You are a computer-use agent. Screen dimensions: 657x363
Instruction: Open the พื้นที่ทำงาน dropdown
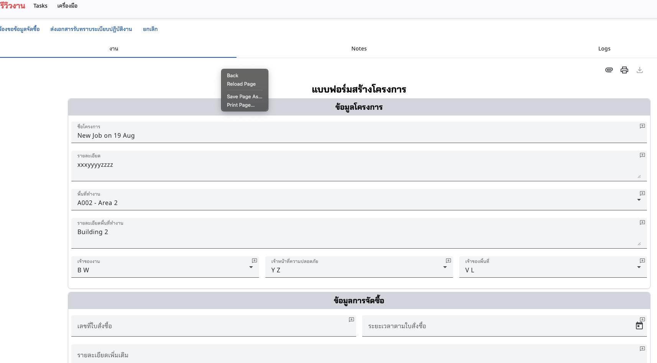pos(639,200)
